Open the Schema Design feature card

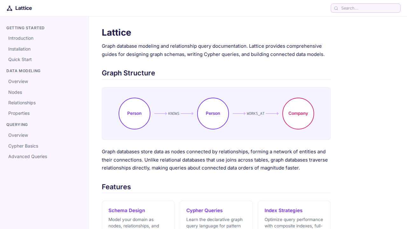[127, 211]
